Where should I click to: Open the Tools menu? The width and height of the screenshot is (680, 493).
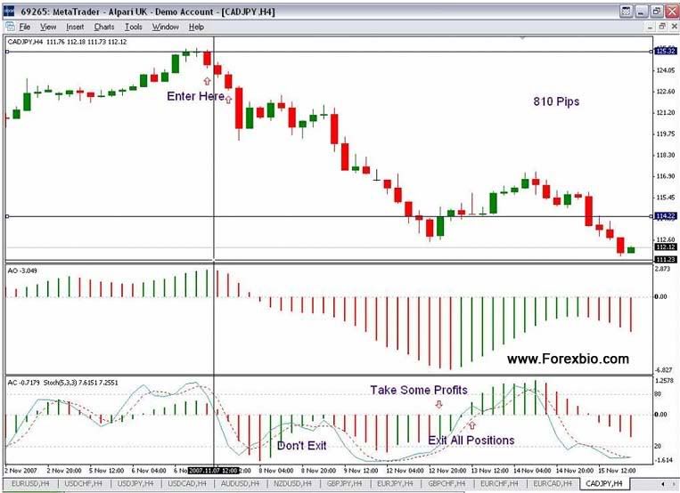[x=134, y=27]
